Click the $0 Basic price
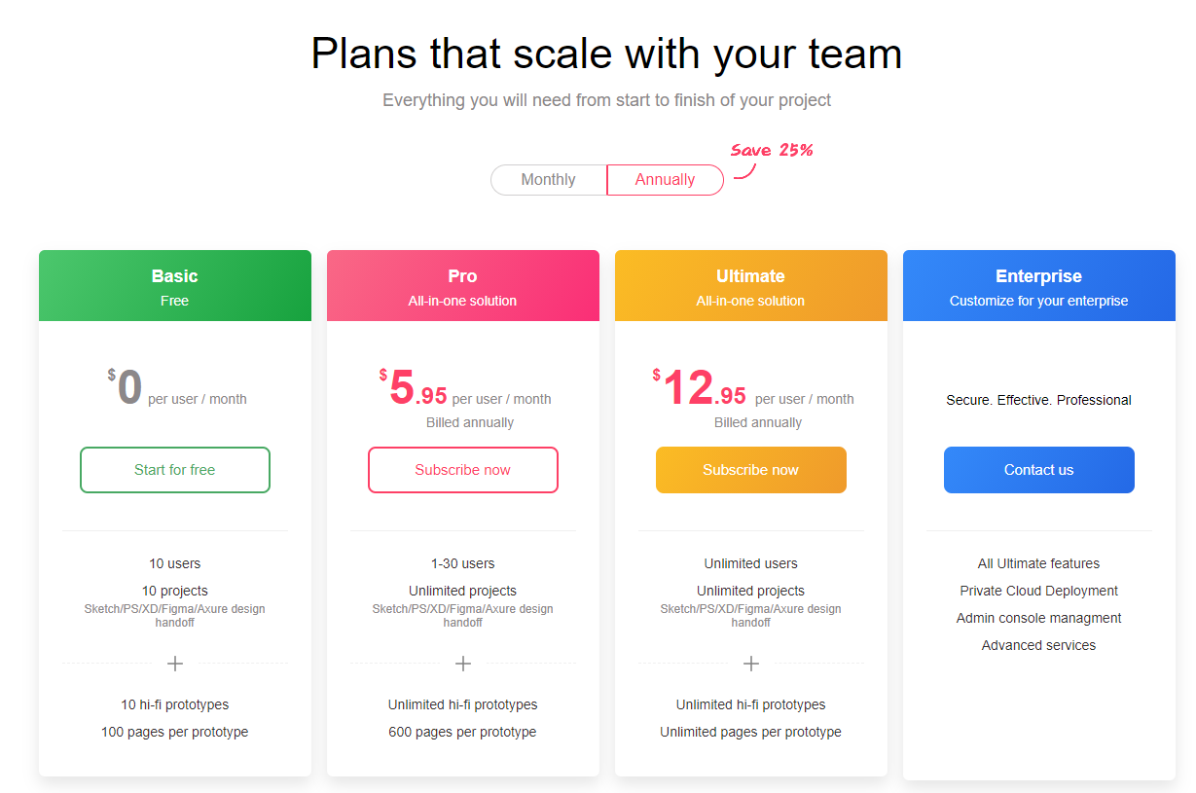The image size is (1196, 793). coord(129,388)
